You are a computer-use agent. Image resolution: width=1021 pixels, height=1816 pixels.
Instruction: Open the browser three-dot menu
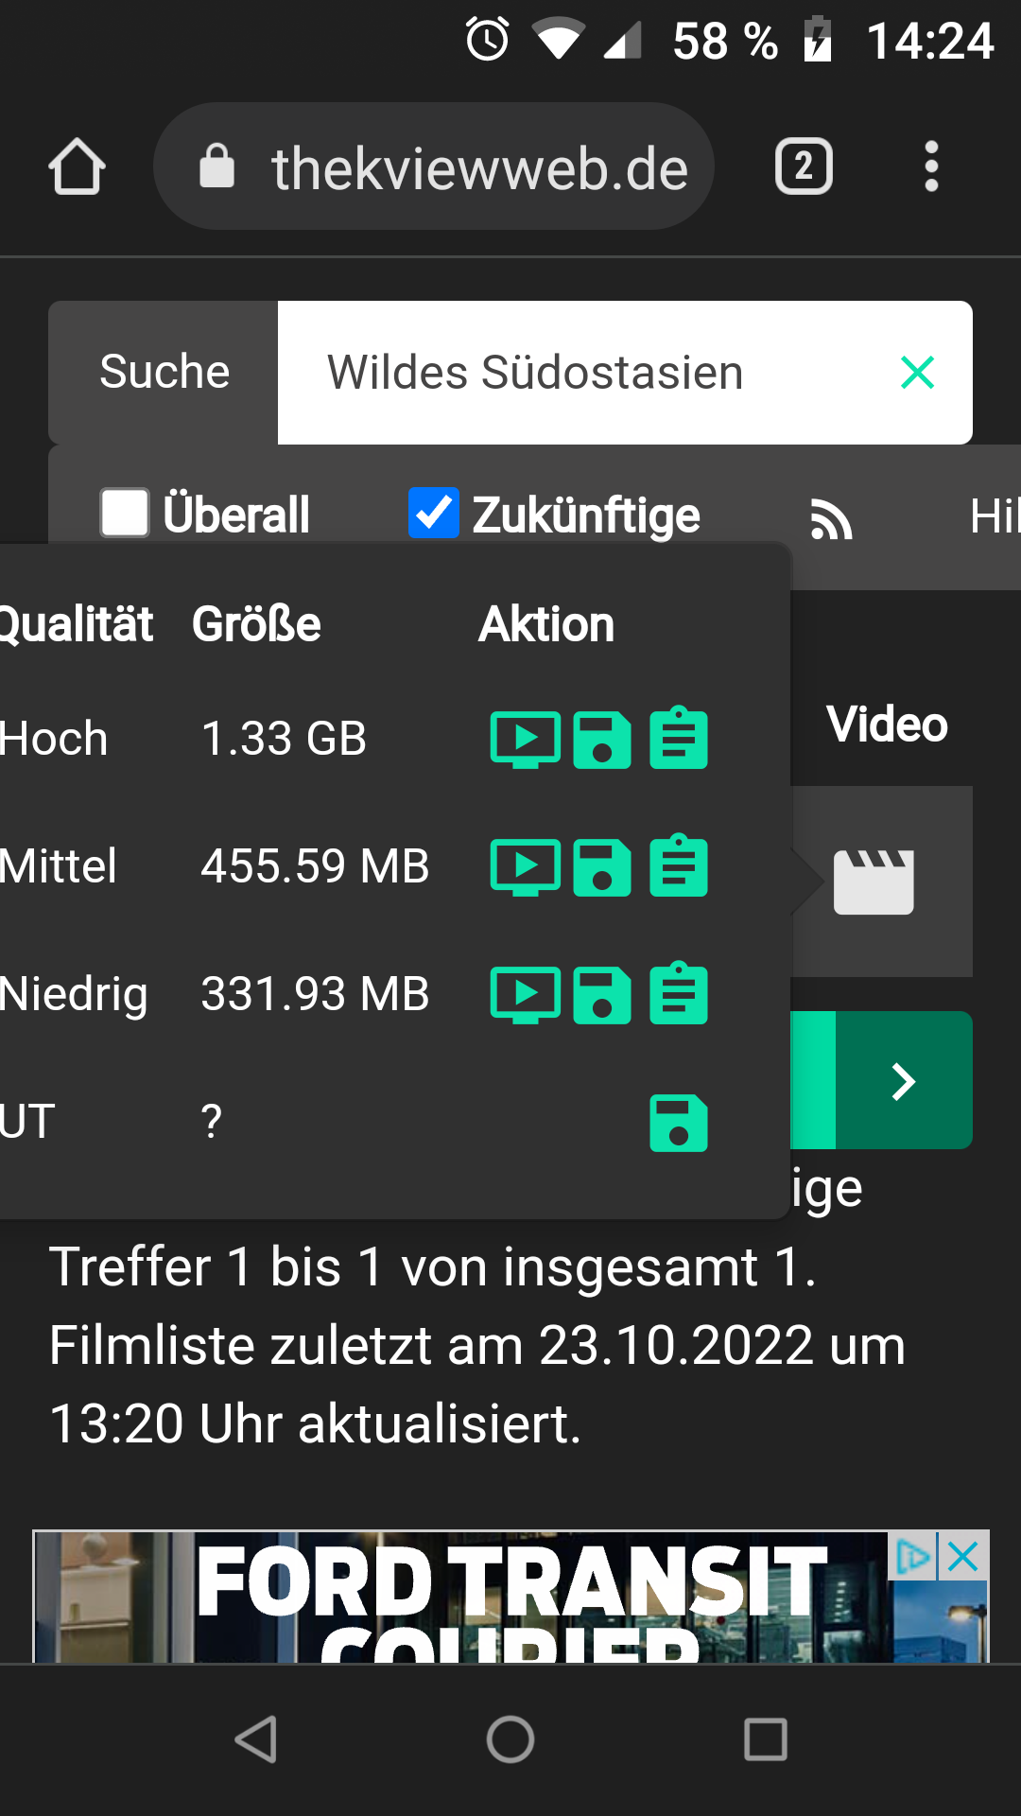[931, 166]
